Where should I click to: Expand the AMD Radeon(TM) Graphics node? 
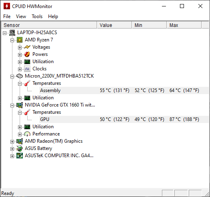[12, 142]
